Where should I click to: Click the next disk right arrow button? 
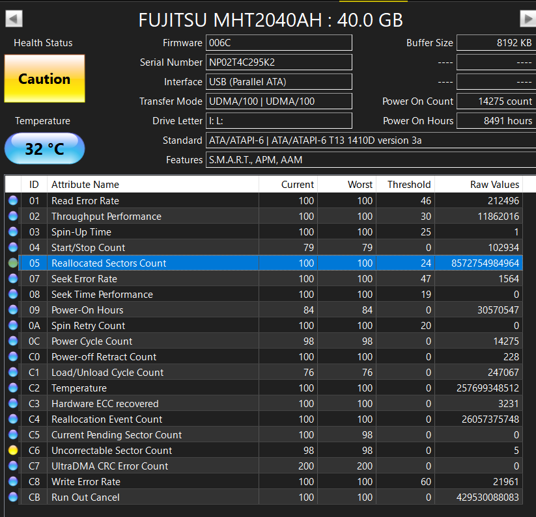pos(527,20)
